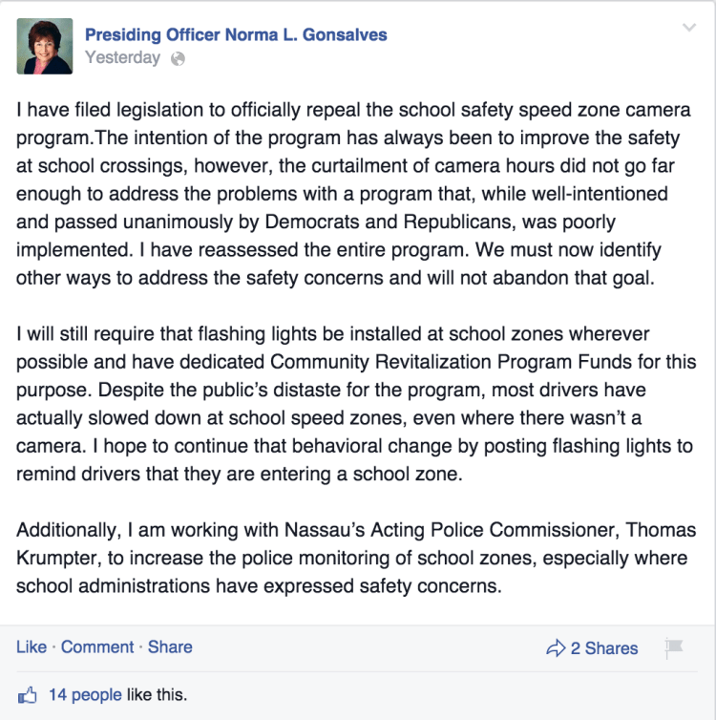Image resolution: width=716 pixels, height=720 pixels.
Task: Click the Share link under the post
Action: pyautogui.click(x=170, y=646)
